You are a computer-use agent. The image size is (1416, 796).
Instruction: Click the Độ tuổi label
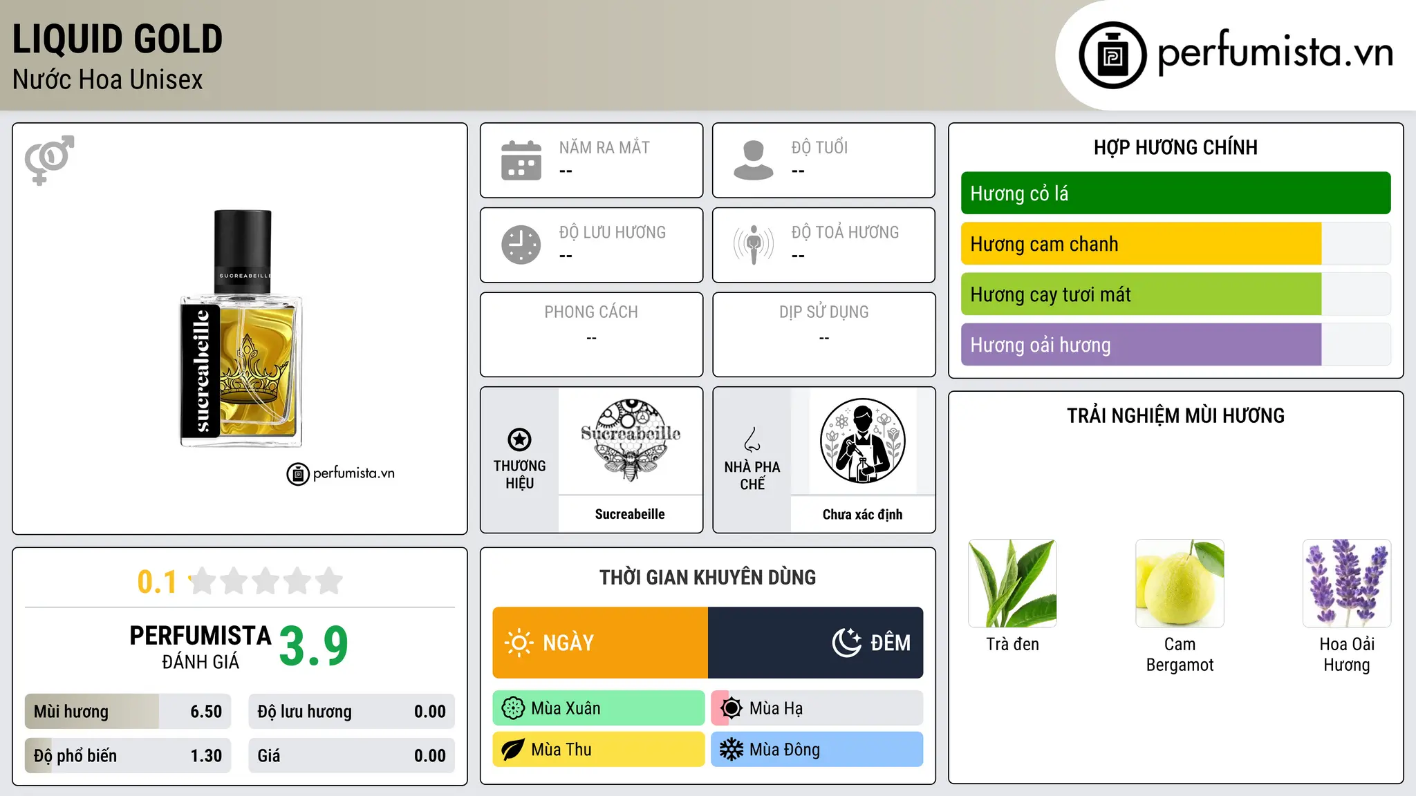pyautogui.click(x=819, y=147)
